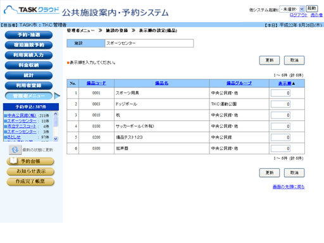
Task: Open the 統計 menu
Action: 28,75
